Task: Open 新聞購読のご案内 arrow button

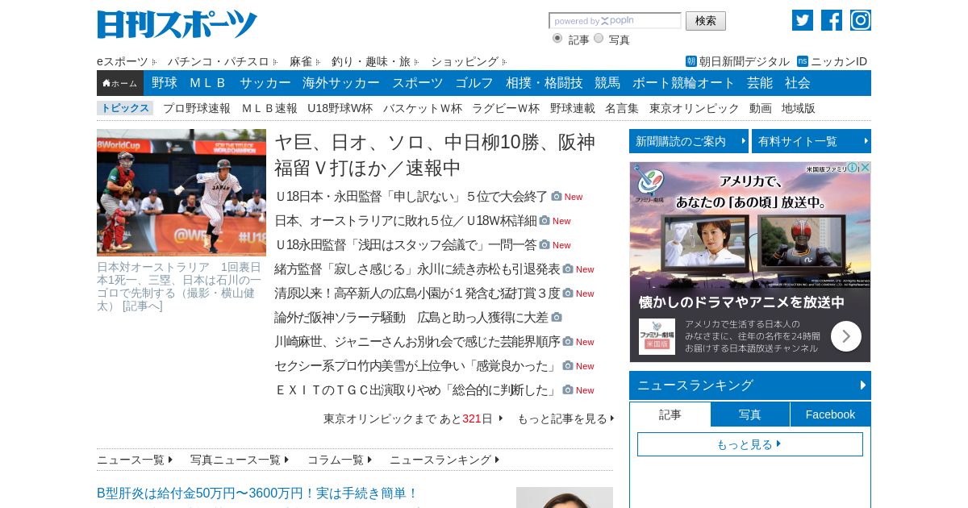Action: click(689, 141)
